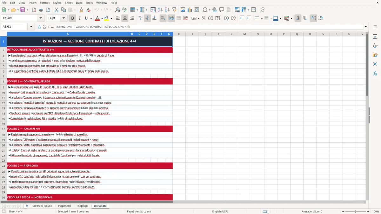Insert Special Character omega icon
The image size is (381, 214).
coord(205,10)
